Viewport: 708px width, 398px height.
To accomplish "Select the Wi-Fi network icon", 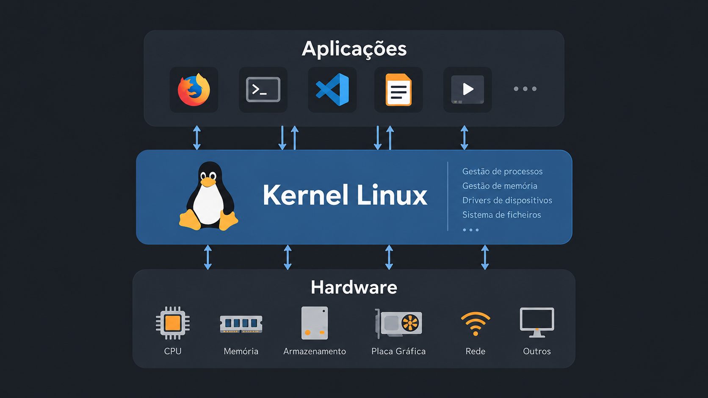I will [x=476, y=324].
